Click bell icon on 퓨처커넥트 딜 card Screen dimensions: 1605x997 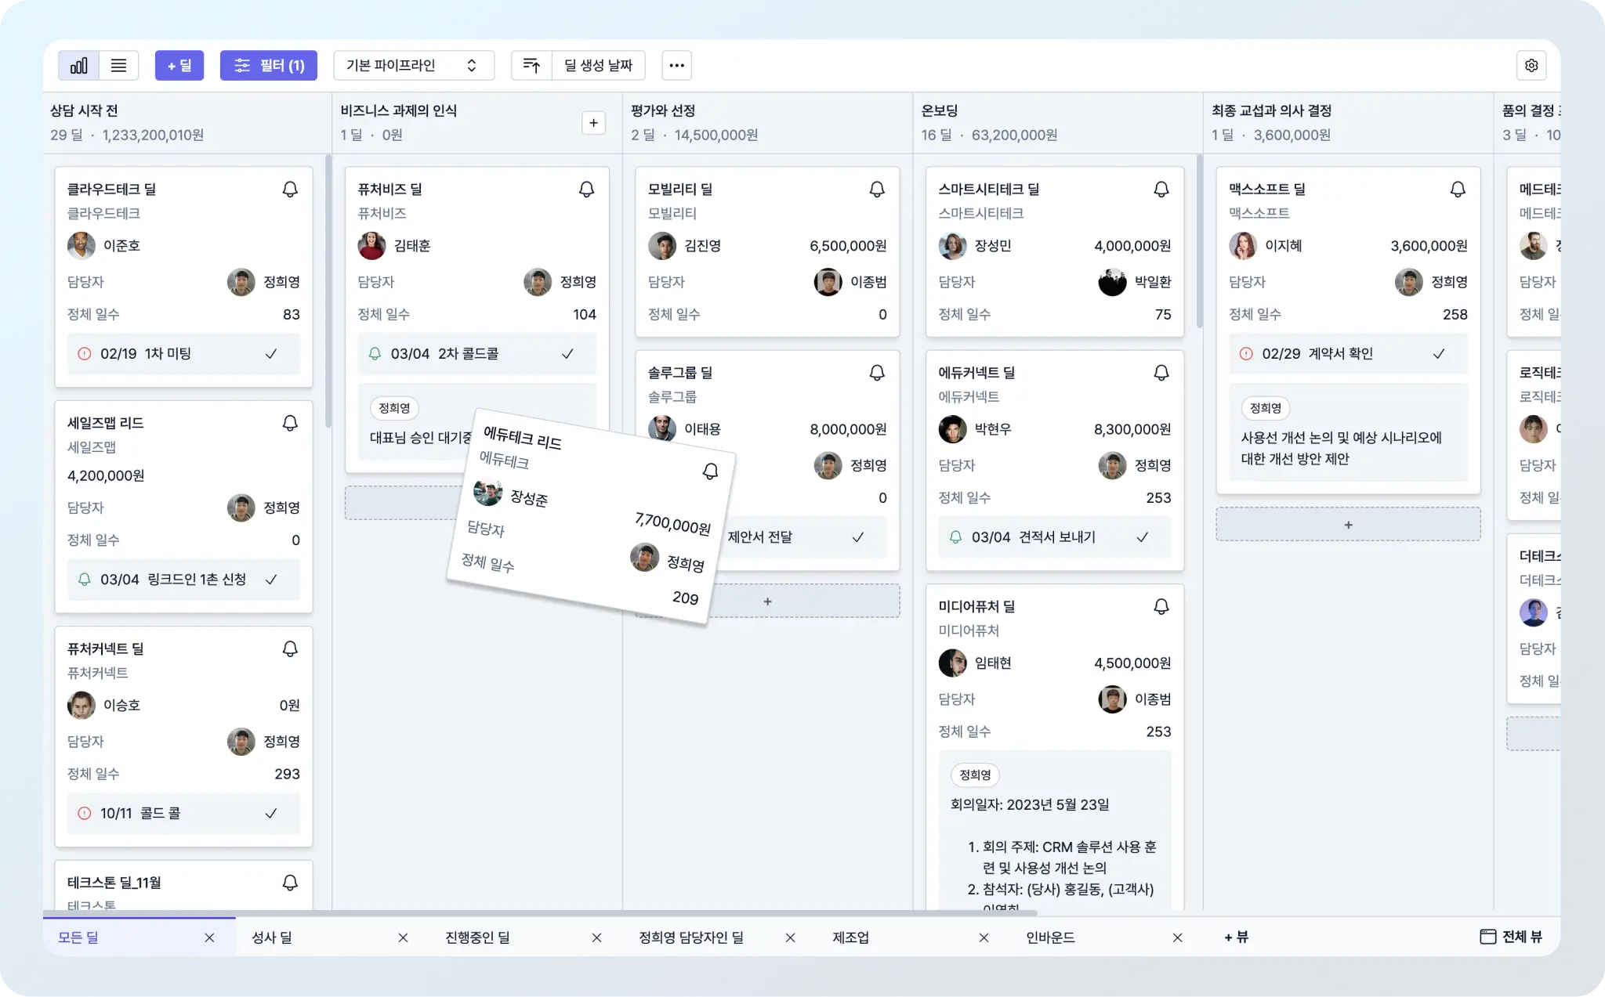pyautogui.click(x=290, y=649)
